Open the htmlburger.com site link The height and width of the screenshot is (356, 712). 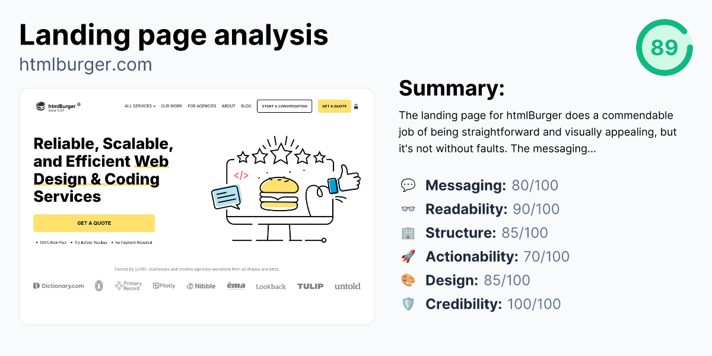click(x=86, y=64)
